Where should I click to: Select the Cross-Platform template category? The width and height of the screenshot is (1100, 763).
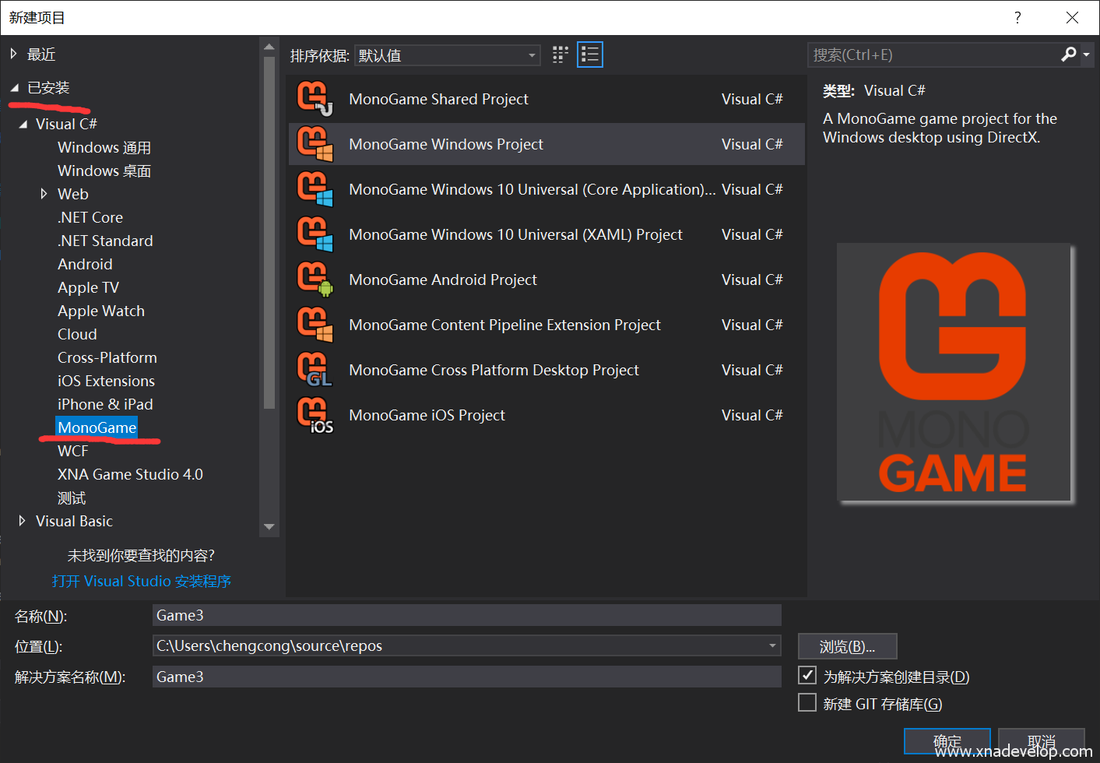click(107, 357)
